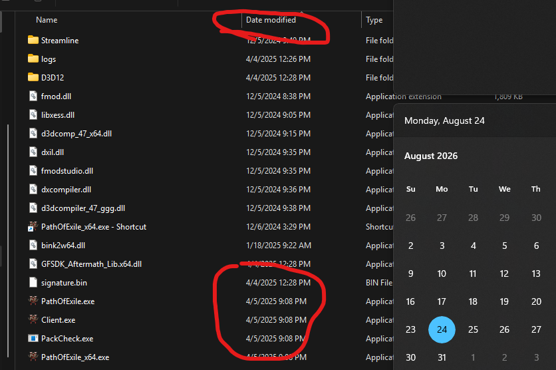Click the 1/18/2025 9:22 AM date
This screenshot has width=556, height=370.
pyautogui.click(x=279, y=246)
